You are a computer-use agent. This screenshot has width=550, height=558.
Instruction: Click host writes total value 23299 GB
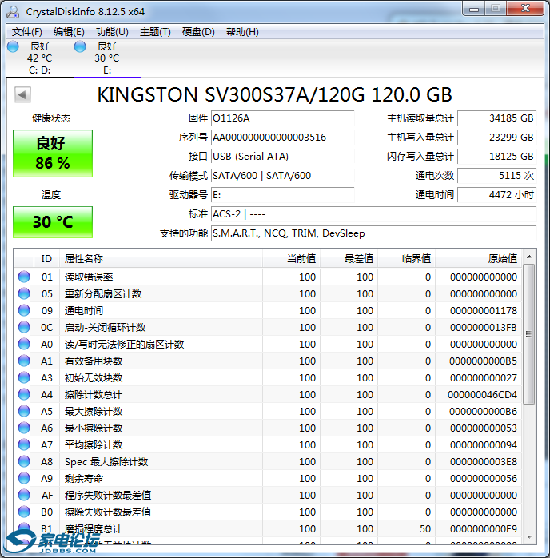click(x=496, y=138)
